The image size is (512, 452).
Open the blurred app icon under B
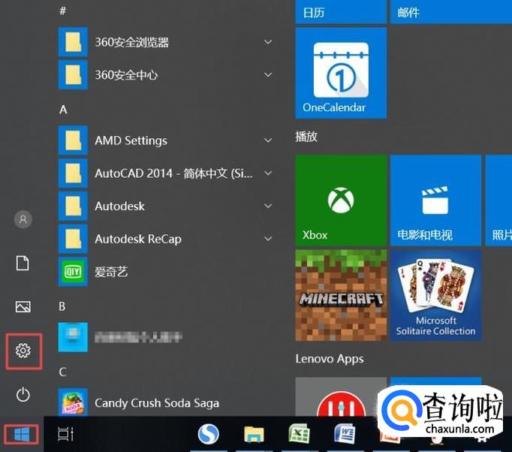[73, 337]
